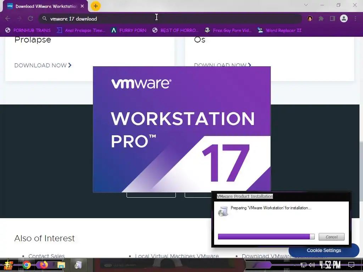This screenshot has height=272, width=363.
Task: Click the installation progress bar
Action: 266,236
